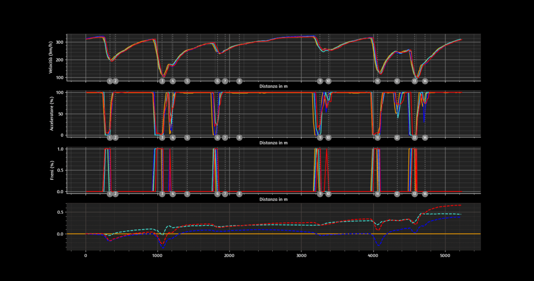534x281 pixels.
Task: Select corner 12 marker on Acceleratore chart
Action: point(397,138)
